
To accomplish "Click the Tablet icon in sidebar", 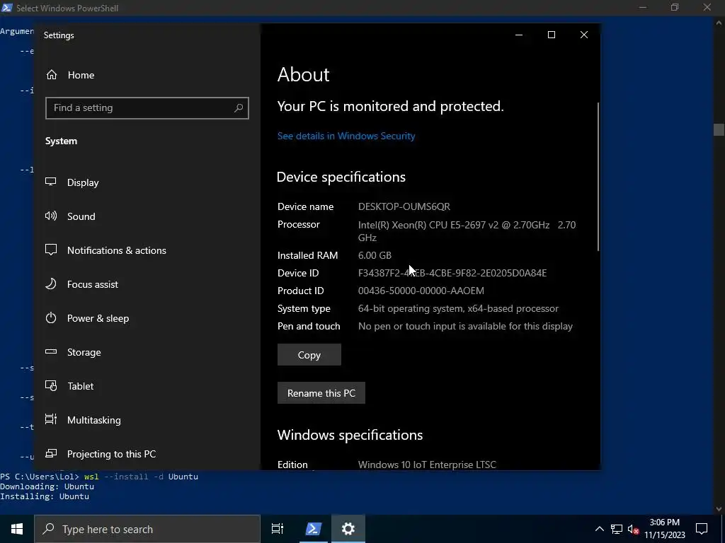I will pos(51,385).
